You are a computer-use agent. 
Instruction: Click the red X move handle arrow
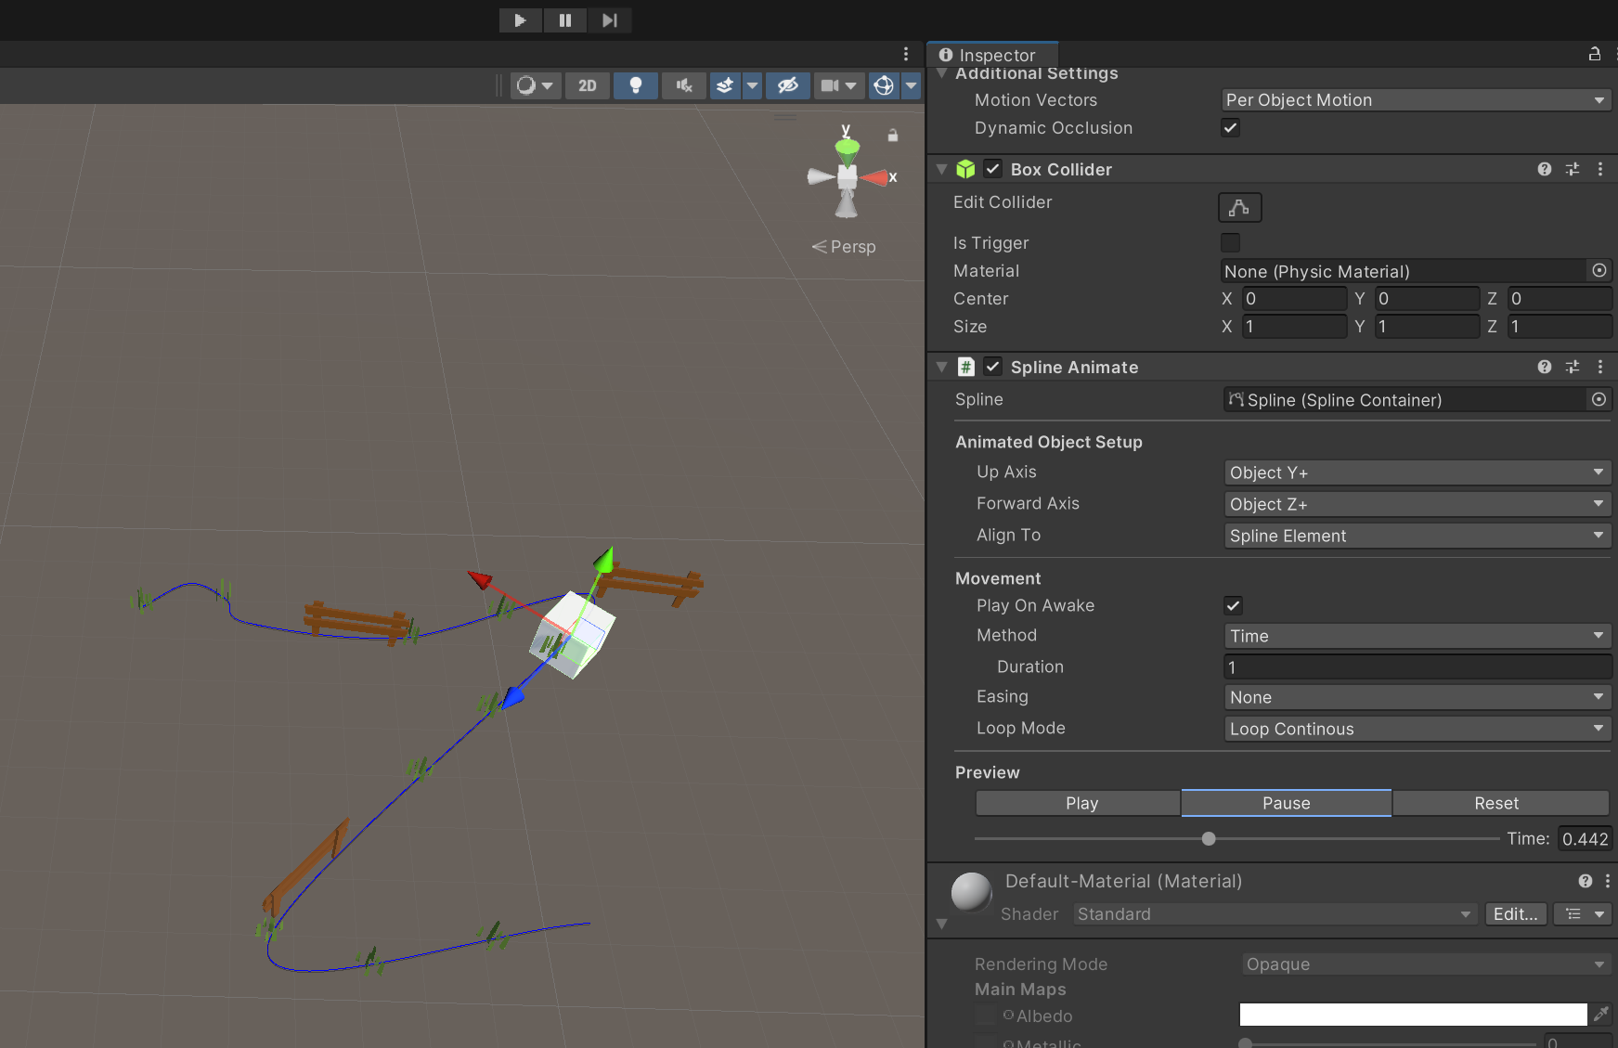479,579
